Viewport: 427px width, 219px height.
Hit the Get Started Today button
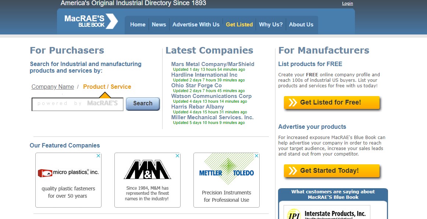coord(331,171)
